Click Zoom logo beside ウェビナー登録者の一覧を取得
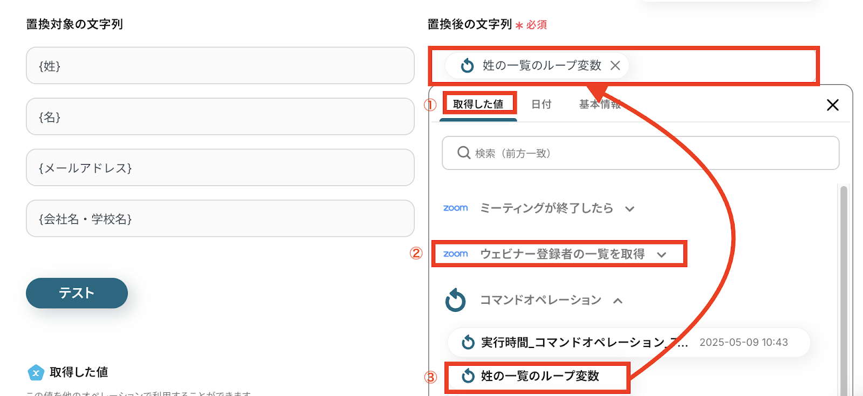The image size is (863, 396). [455, 254]
